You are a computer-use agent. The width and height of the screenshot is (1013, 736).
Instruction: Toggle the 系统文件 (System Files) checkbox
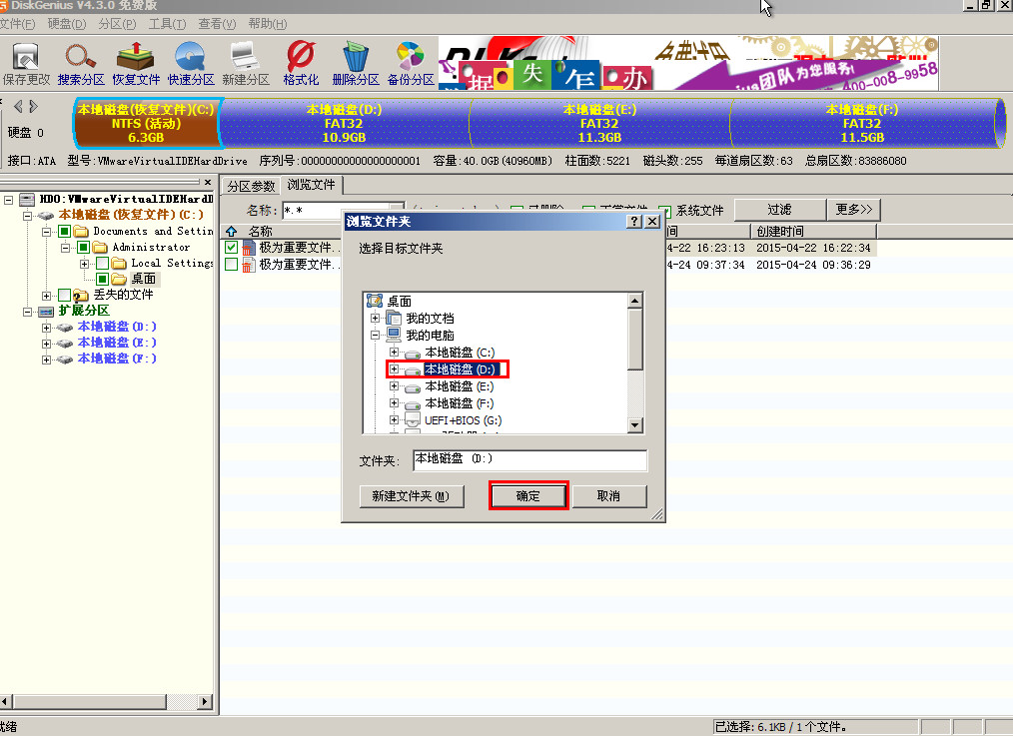tap(665, 210)
